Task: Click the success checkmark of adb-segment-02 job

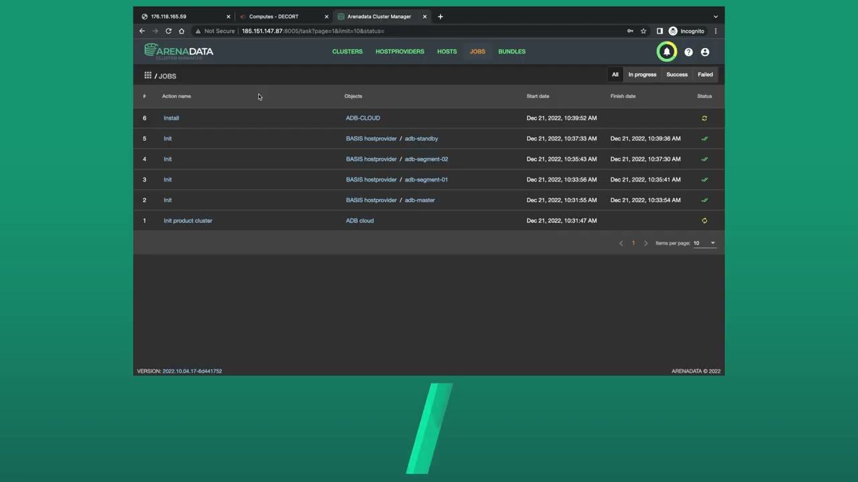Action: (704, 159)
